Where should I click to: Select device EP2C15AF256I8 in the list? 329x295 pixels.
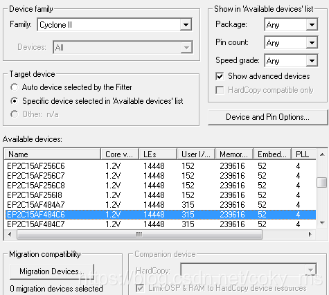(160, 195)
